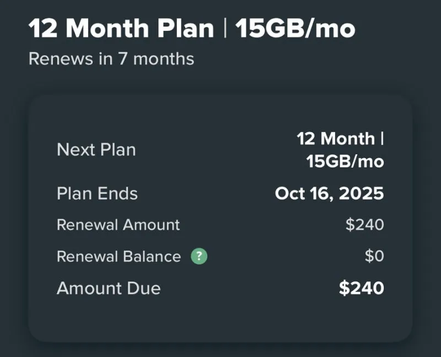Click the "12 Month |" next plan value
Screen dimensions: 441x357
(340, 138)
